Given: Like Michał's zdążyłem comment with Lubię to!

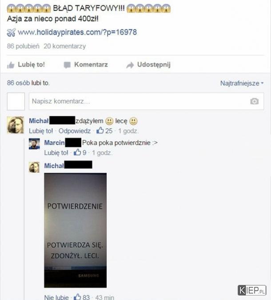Looking at the screenshot, I should tap(40, 131).
